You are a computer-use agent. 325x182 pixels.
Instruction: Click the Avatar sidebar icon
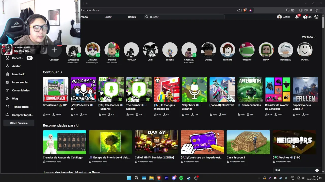[x=7, y=66]
